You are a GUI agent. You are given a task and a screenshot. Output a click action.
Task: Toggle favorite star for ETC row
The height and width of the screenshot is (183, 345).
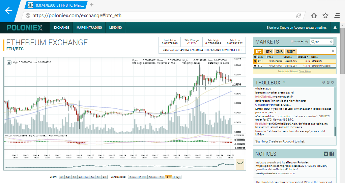coord(255,66)
